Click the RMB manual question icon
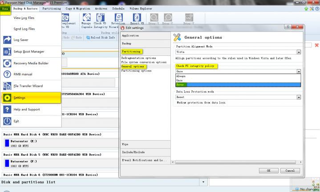 coord(7,74)
